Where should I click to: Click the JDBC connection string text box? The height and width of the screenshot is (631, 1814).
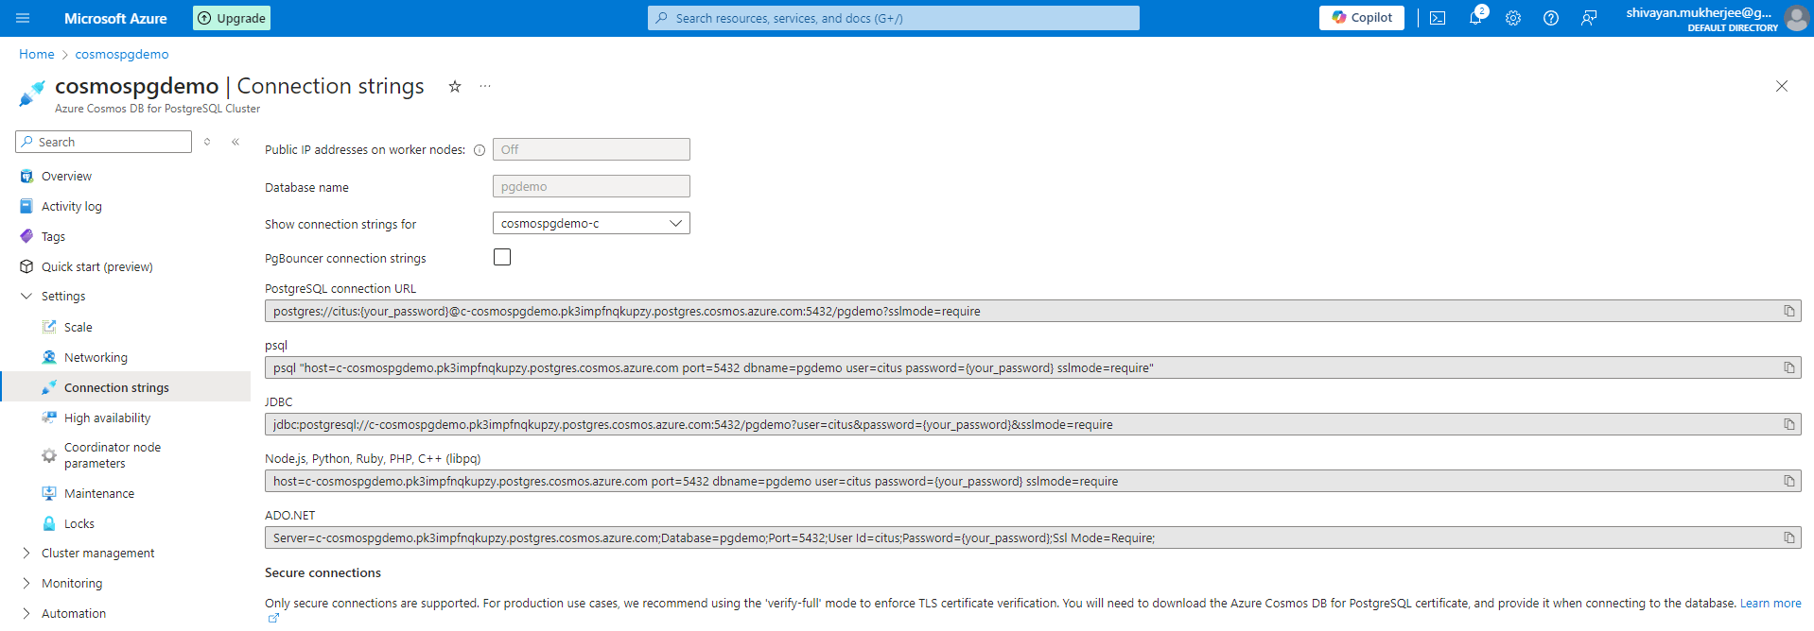pyautogui.click(x=1033, y=424)
